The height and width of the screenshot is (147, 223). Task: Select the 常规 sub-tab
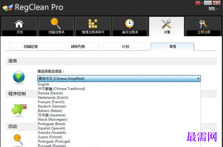[172, 47]
